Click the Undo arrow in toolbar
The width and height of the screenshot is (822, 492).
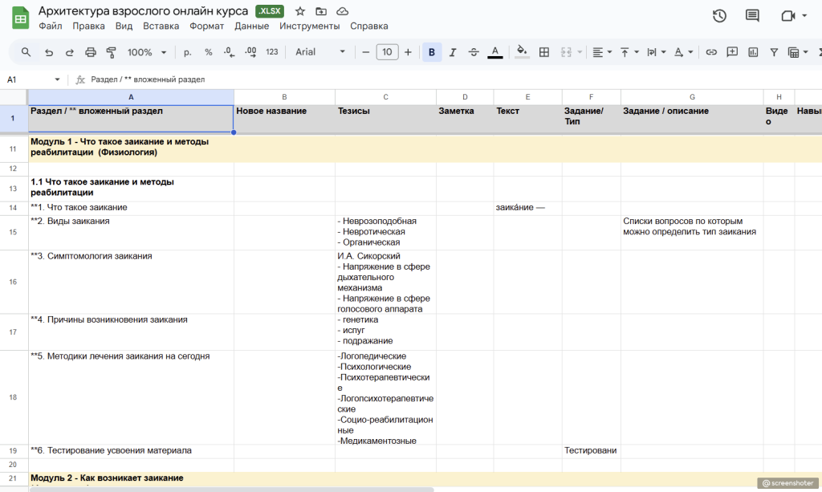(x=49, y=52)
